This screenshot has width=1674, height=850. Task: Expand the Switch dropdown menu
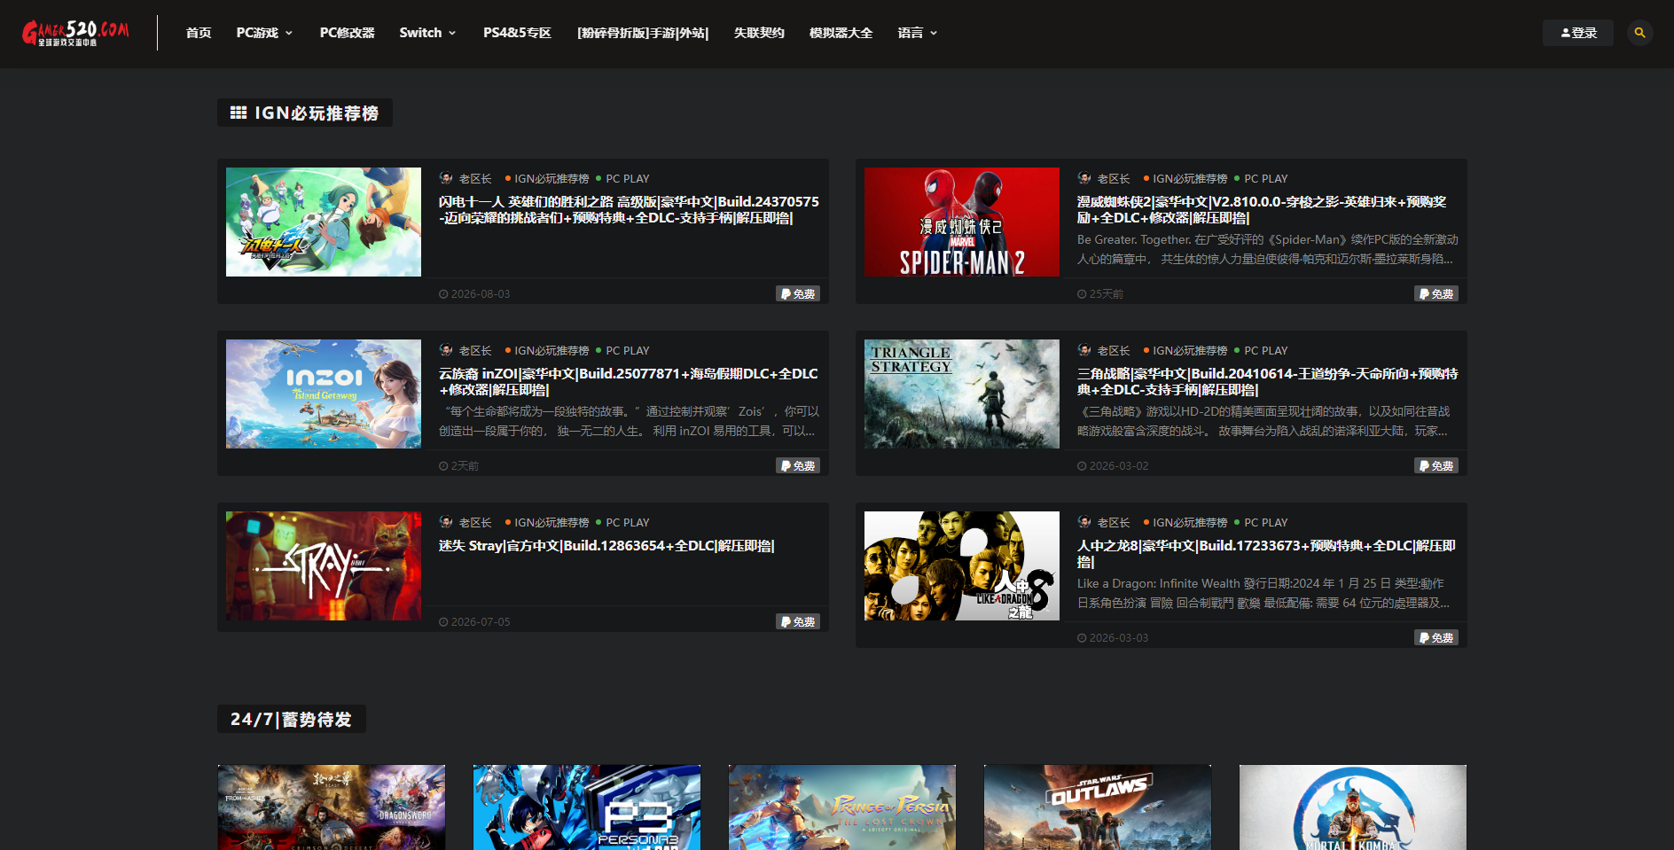427,33
